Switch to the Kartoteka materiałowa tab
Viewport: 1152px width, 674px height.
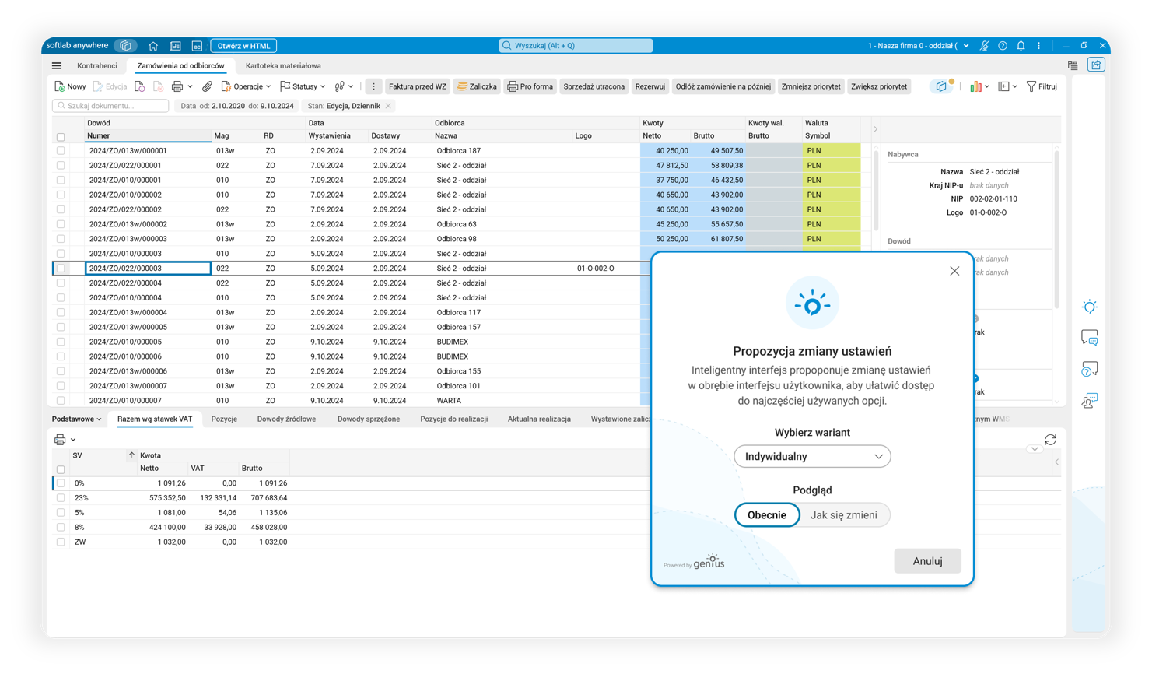click(283, 66)
